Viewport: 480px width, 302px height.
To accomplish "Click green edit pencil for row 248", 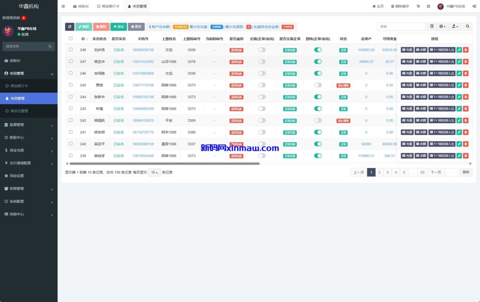I will (x=459, y=50).
